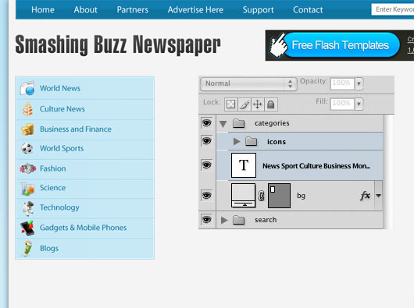
Task: Click the Business and Finance coins icon
Action: coord(27,129)
